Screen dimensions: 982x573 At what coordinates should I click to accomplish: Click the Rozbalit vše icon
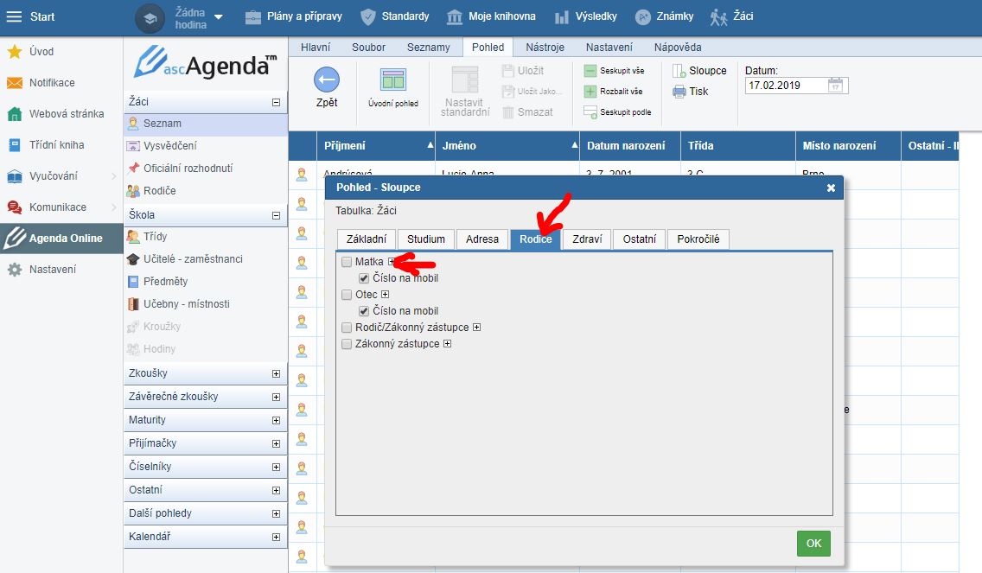(x=590, y=92)
